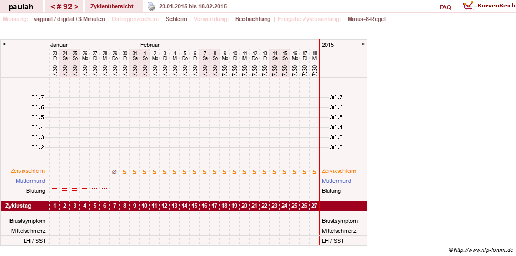This screenshot has height=256, width=516.
Task: Click the S mucus symbol on cycle day 8
Action: pos(124,172)
